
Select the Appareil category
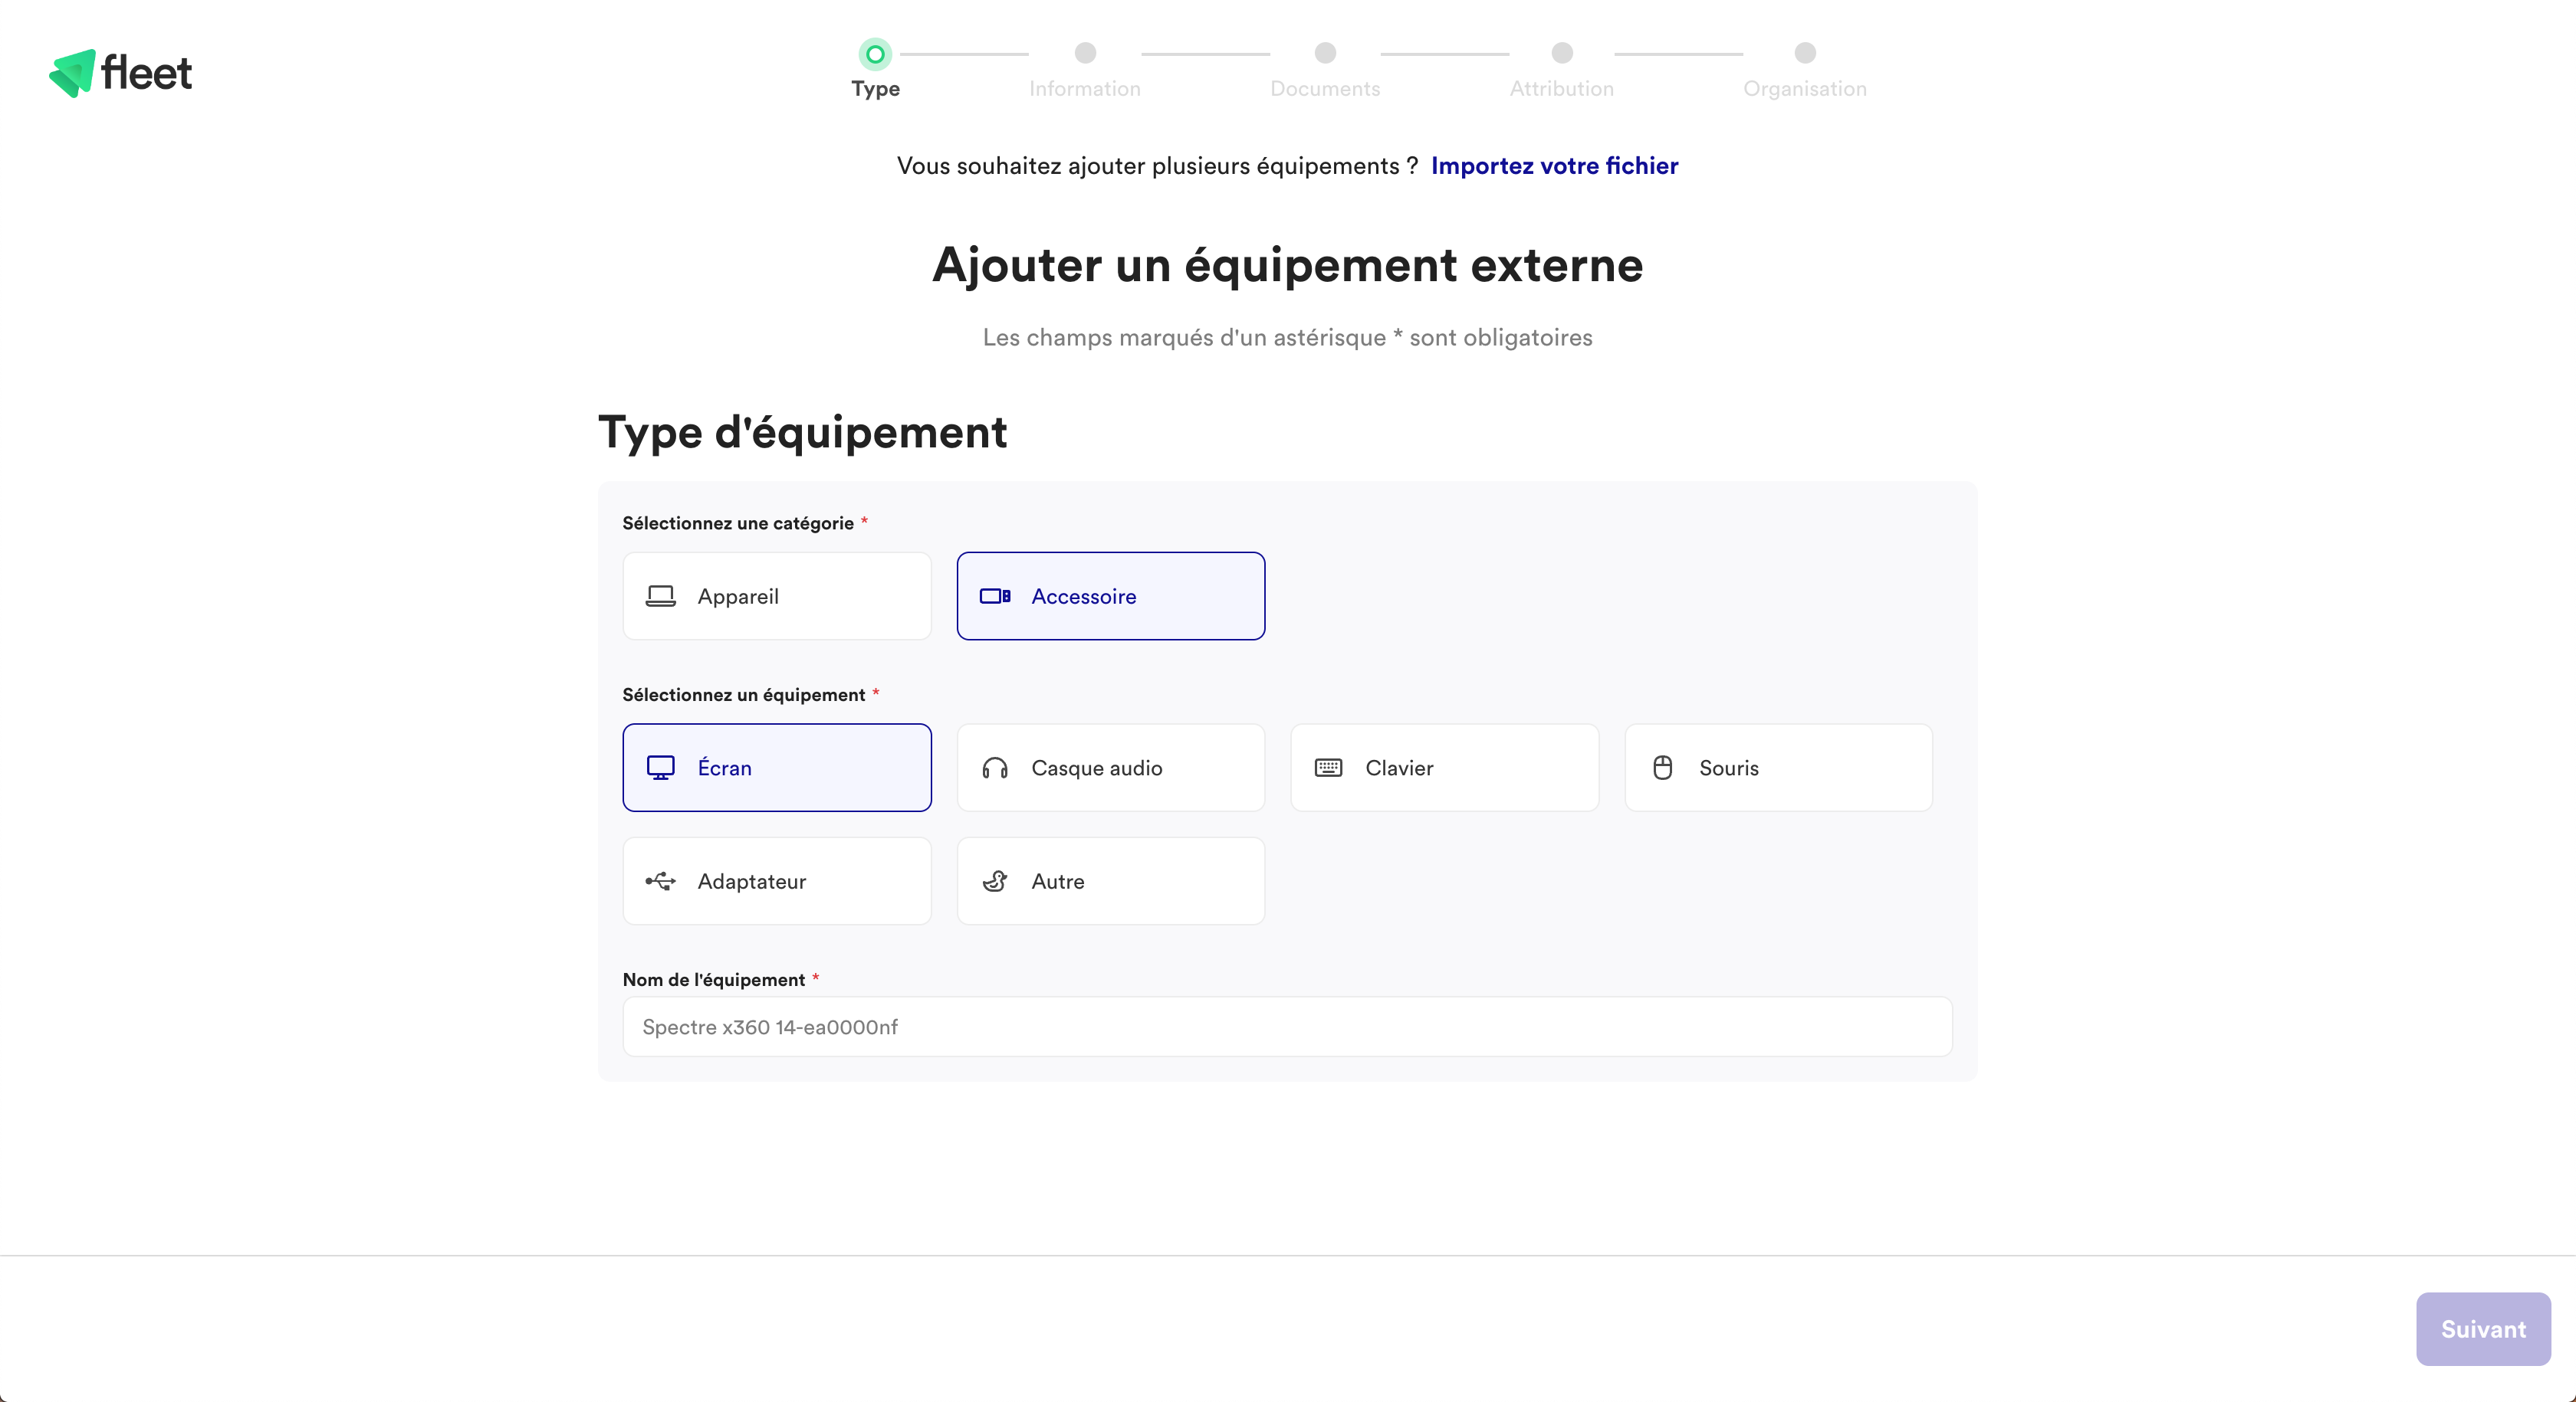tap(777, 597)
